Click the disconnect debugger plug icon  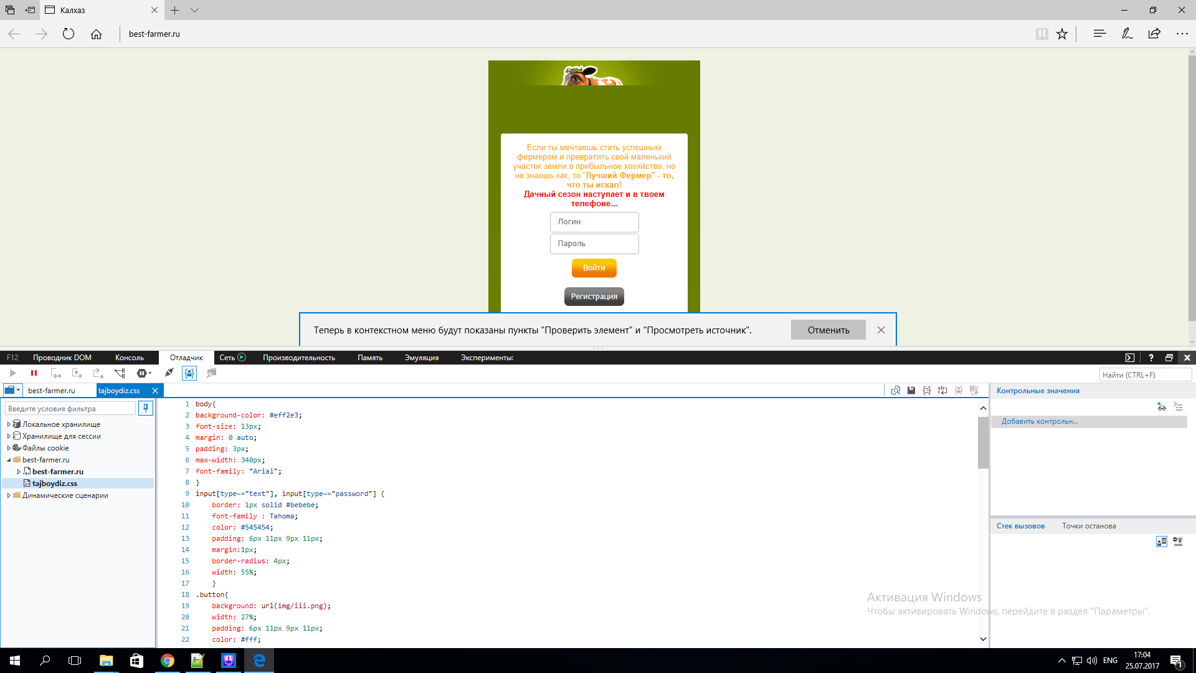pos(169,373)
